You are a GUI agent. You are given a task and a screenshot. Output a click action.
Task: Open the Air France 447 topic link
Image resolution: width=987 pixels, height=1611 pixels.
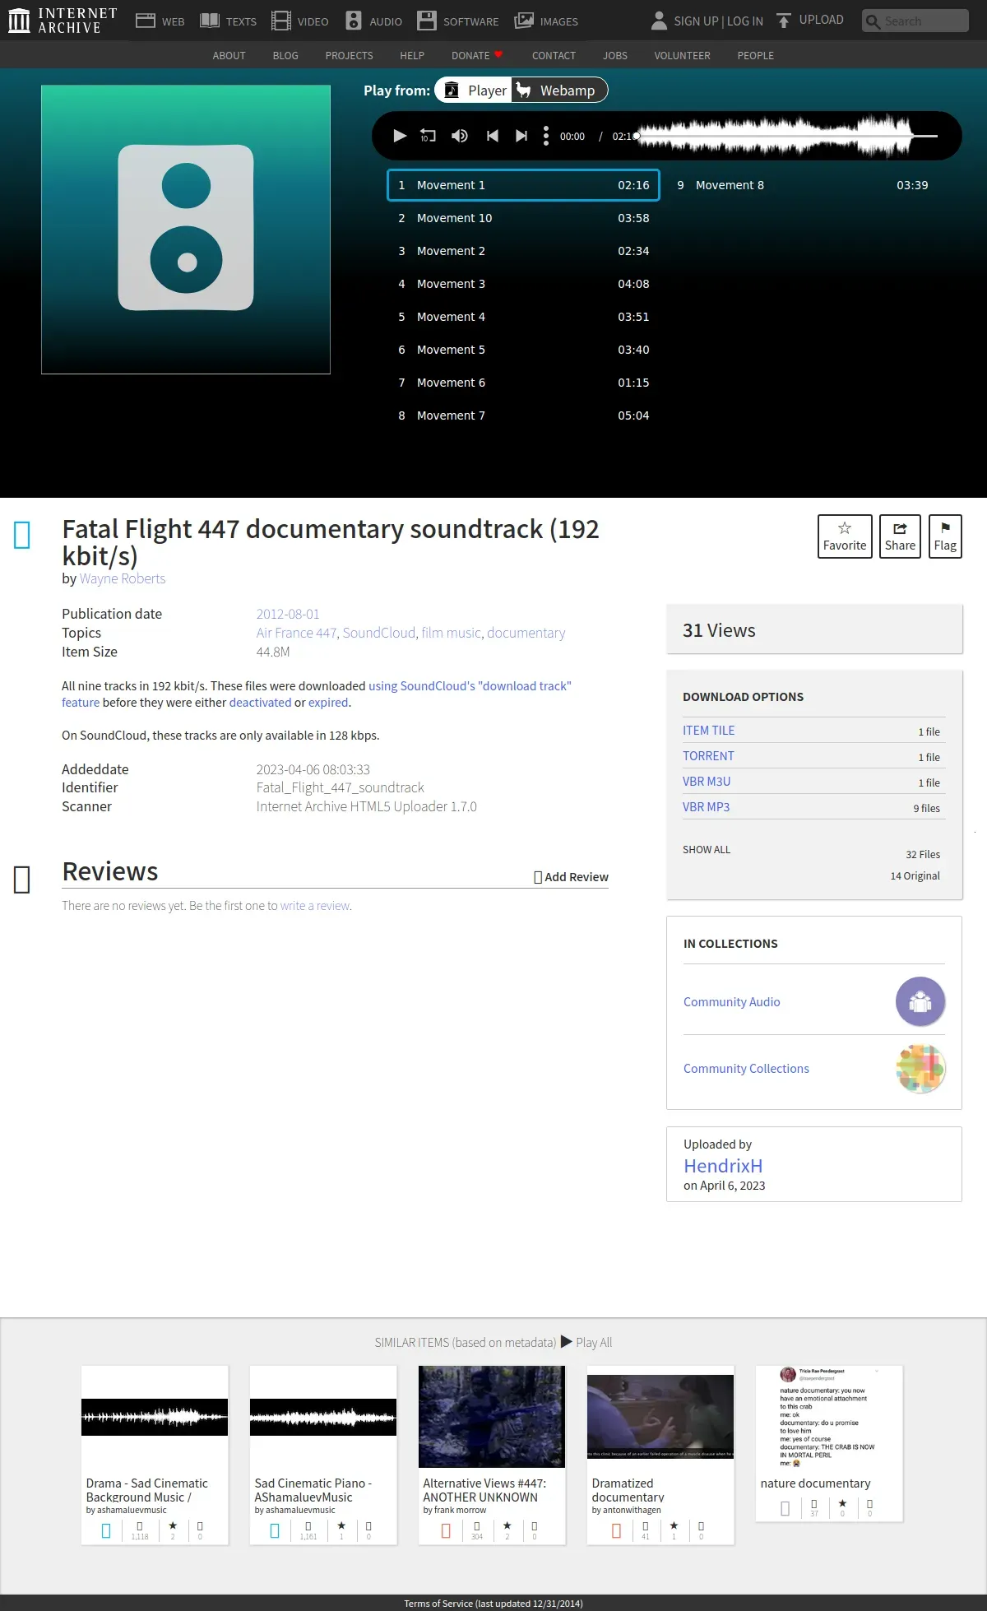tap(296, 633)
